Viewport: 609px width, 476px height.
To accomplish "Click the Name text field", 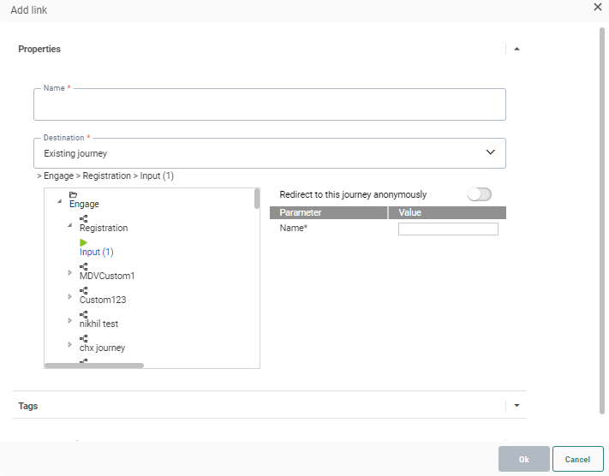I will pos(269,106).
